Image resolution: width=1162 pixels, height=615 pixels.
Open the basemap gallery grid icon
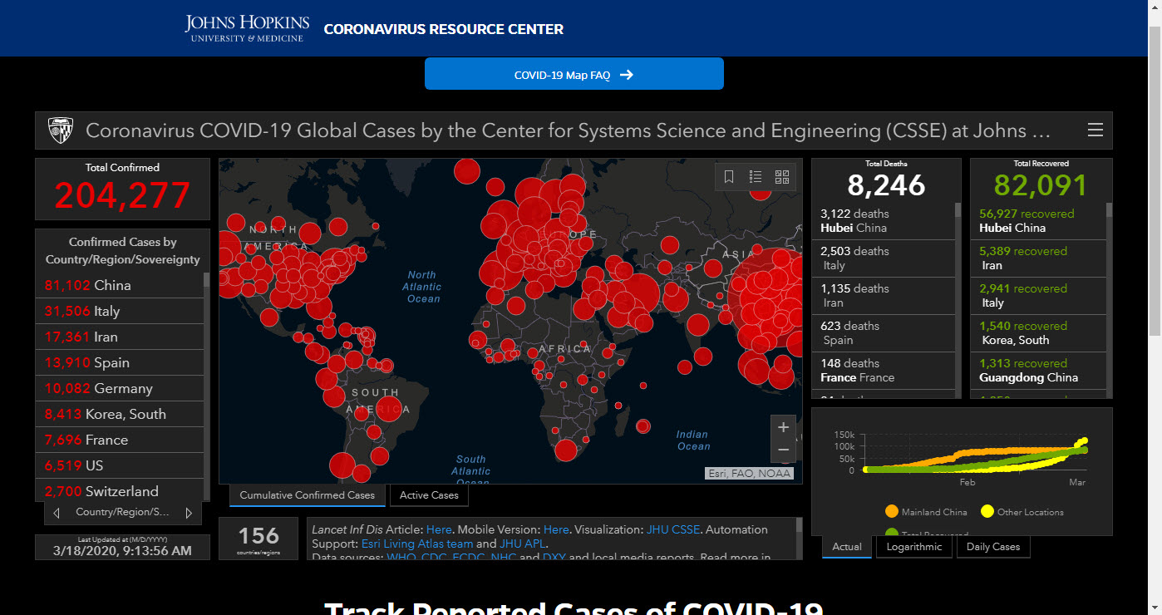[781, 177]
